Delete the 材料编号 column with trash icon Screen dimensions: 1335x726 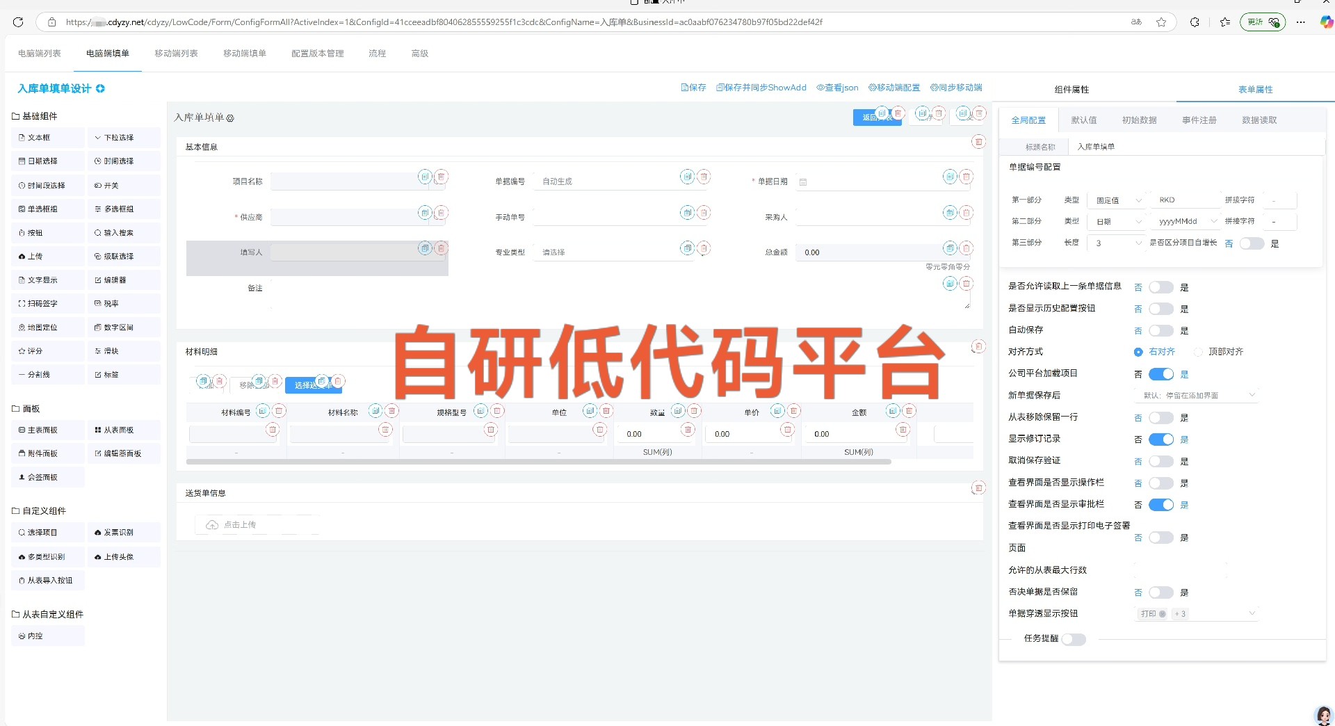(x=279, y=411)
